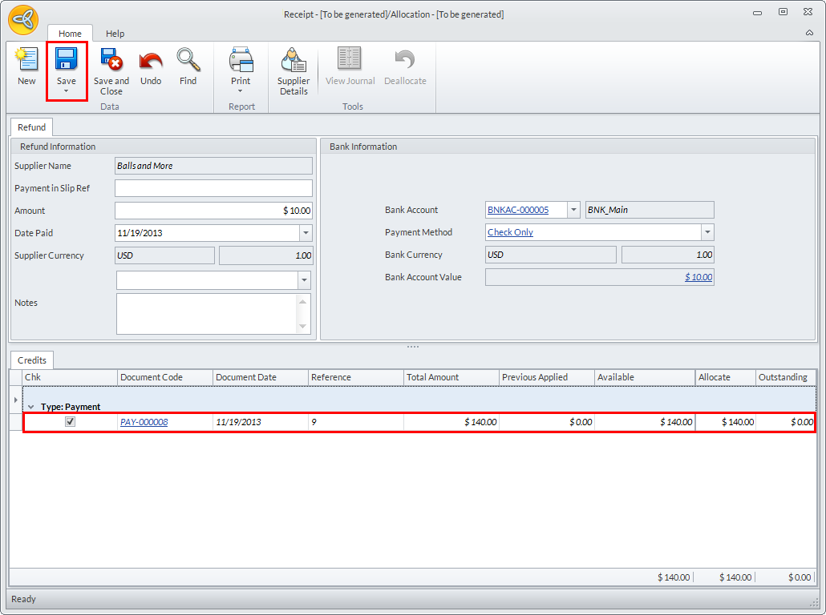
Task: Collapse the Type: Payment group
Action: point(30,407)
